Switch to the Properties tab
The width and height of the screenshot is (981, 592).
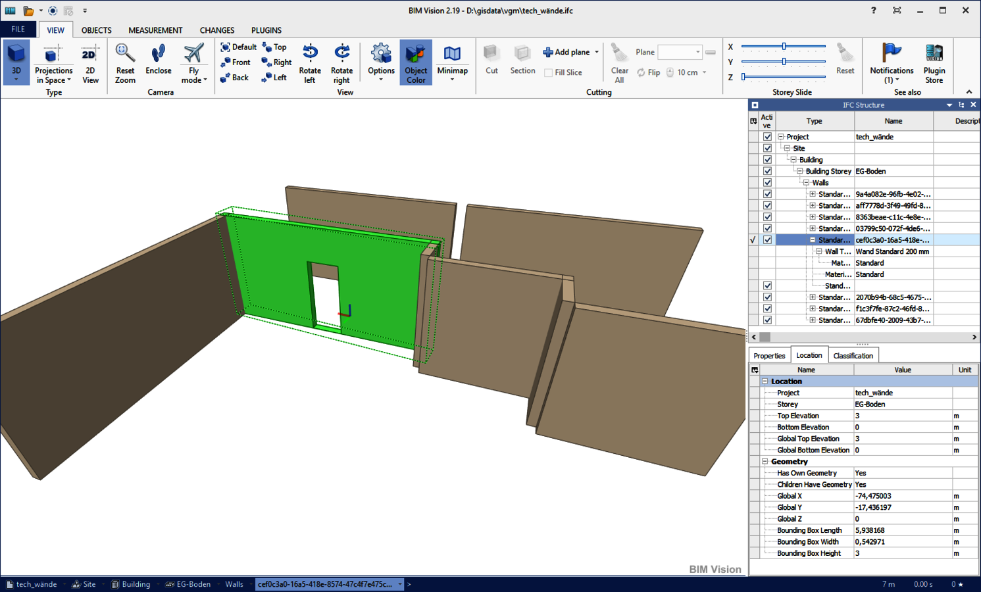769,356
